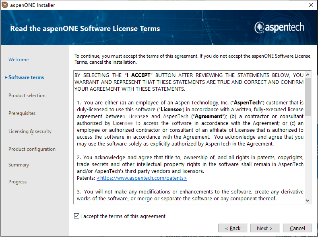Viewport: 318px width, 237px height.
Task: Select the Progress step
Action: point(17,181)
